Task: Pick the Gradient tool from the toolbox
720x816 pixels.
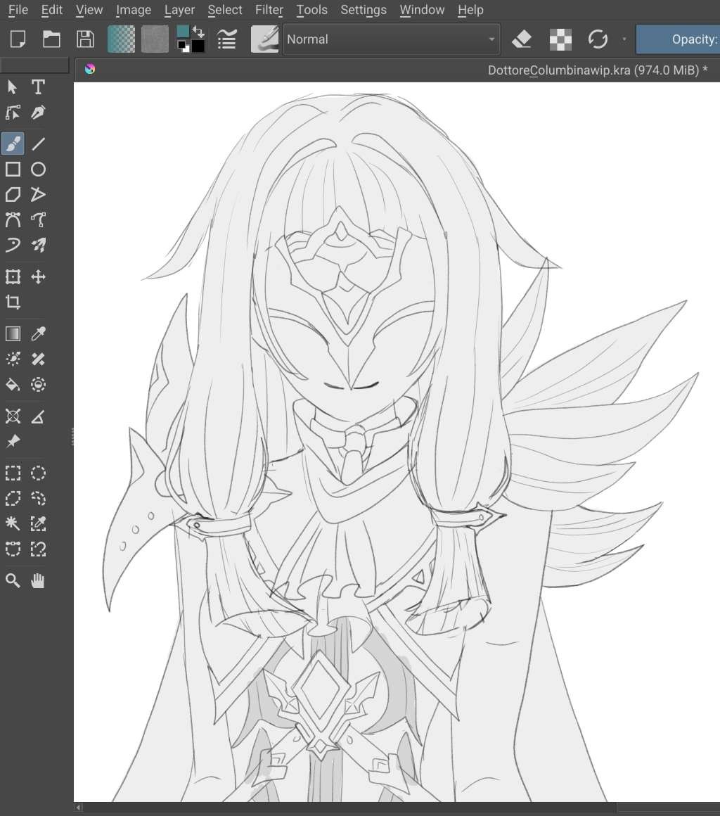Action: [12, 333]
